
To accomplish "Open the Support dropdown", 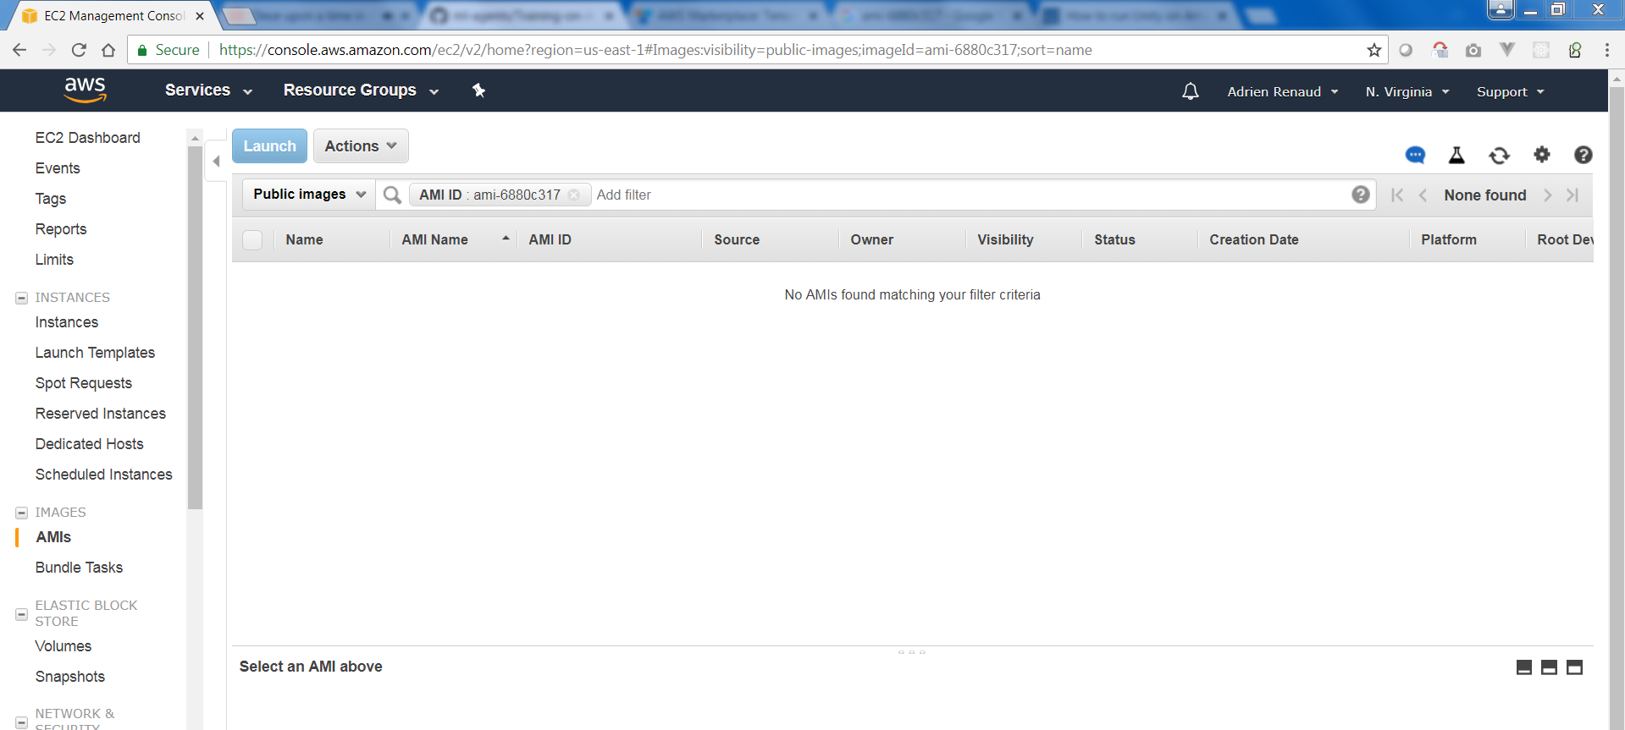I will (x=1511, y=91).
